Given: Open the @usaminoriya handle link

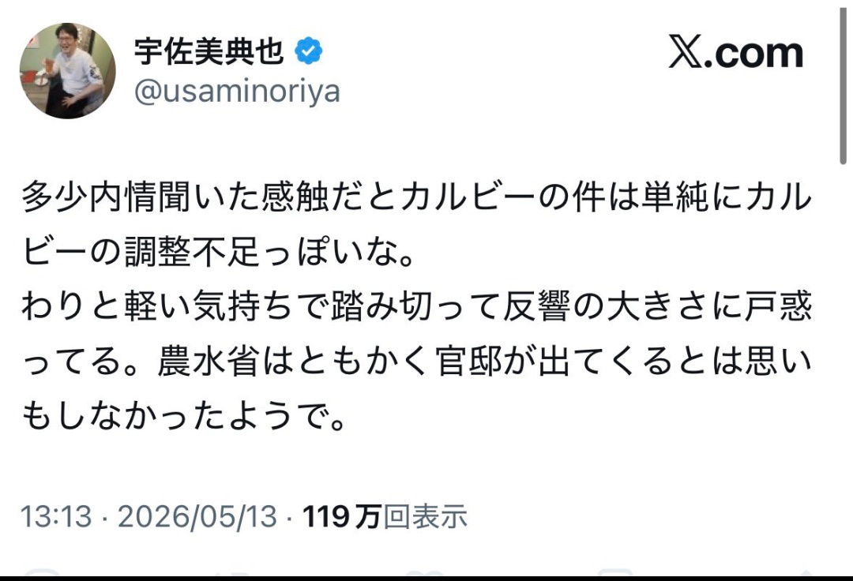Looking at the screenshot, I should pos(237,92).
